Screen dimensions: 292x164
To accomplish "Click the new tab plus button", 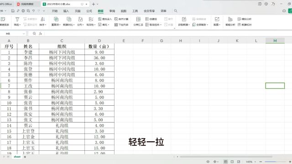I will (93, 4).
